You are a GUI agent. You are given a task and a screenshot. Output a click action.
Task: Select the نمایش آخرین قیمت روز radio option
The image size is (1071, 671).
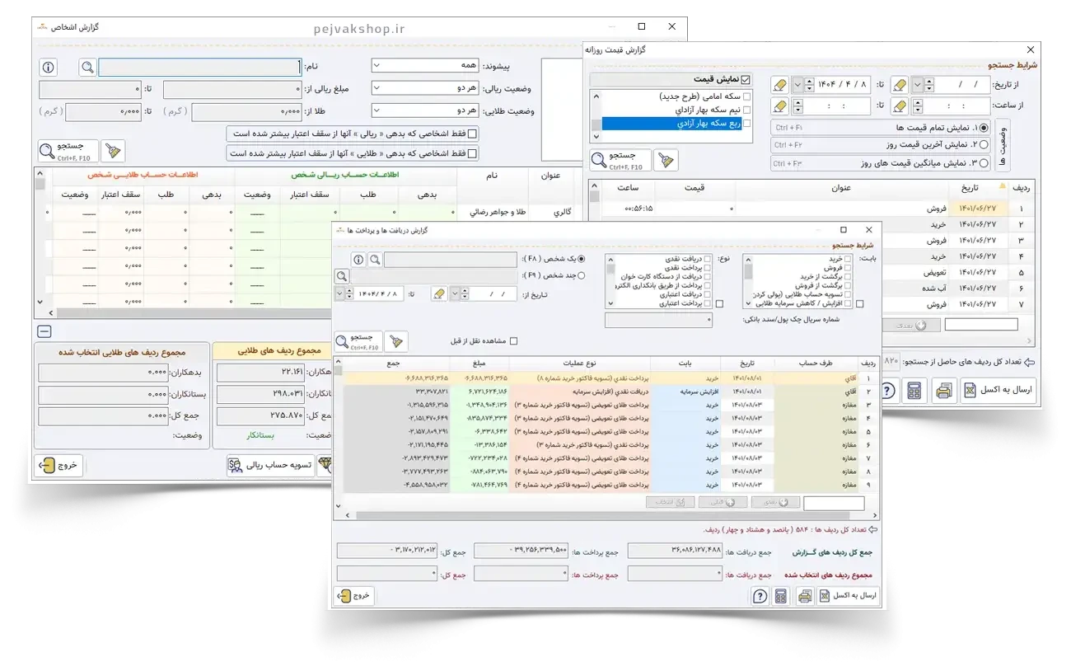click(984, 144)
